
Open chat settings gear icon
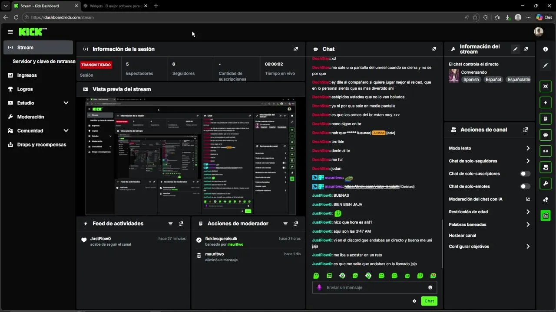click(x=414, y=301)
